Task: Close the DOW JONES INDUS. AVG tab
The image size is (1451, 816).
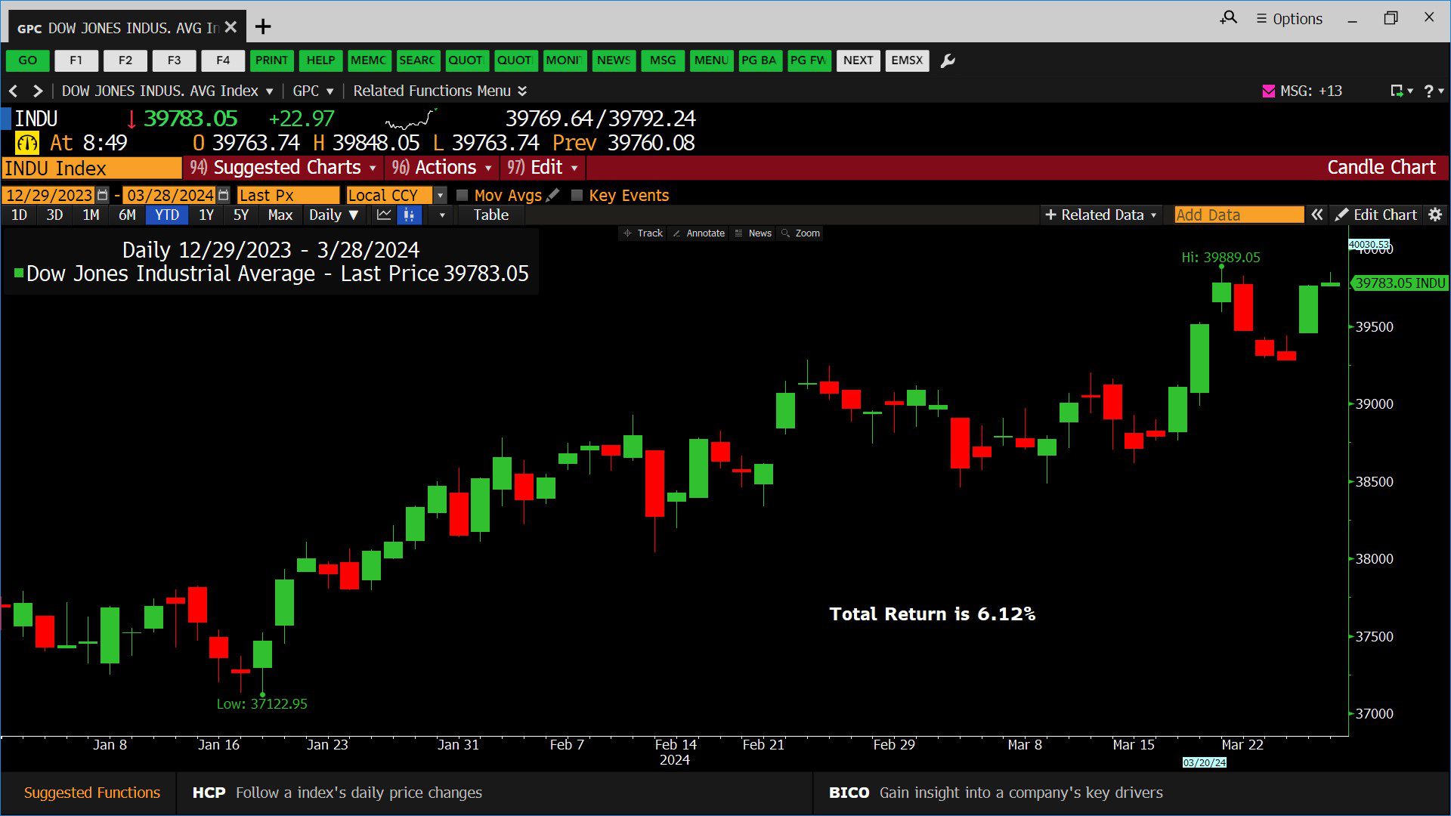Action: (x=231, y=27)
